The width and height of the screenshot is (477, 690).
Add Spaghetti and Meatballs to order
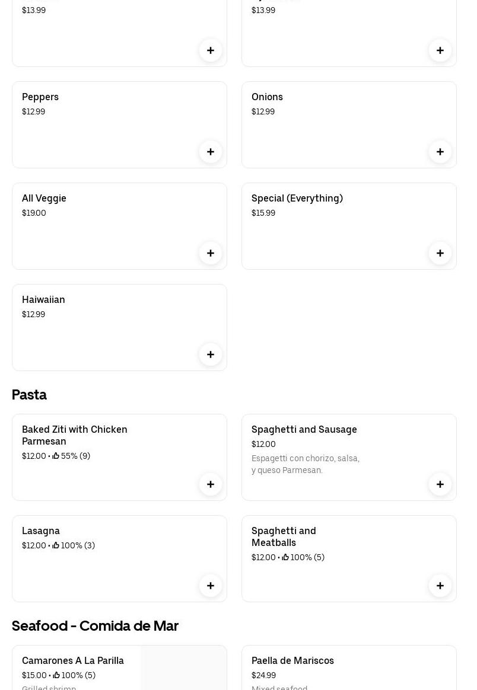pos(440,586)
